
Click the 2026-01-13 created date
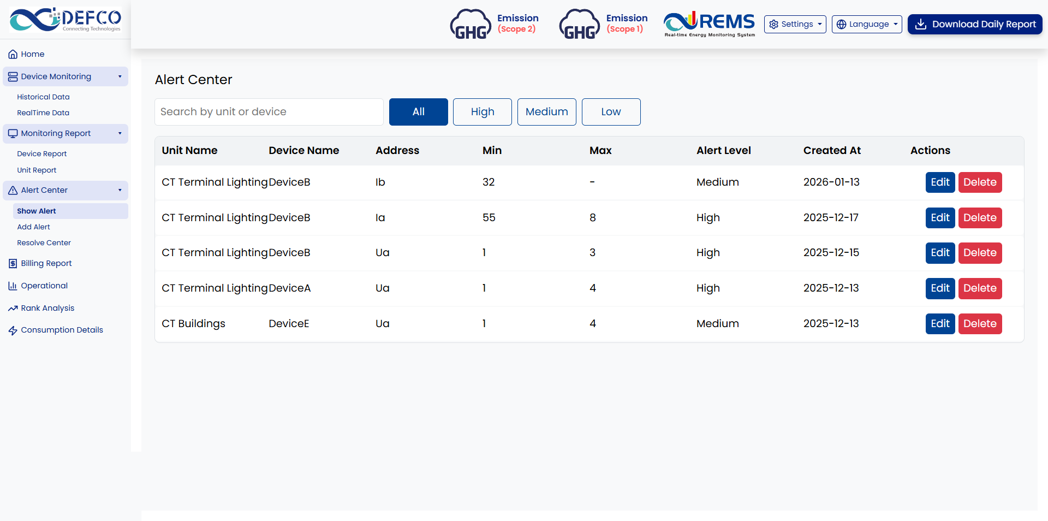(831, 182)
